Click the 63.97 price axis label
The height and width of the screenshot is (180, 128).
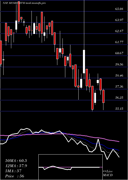click(119, 20)
